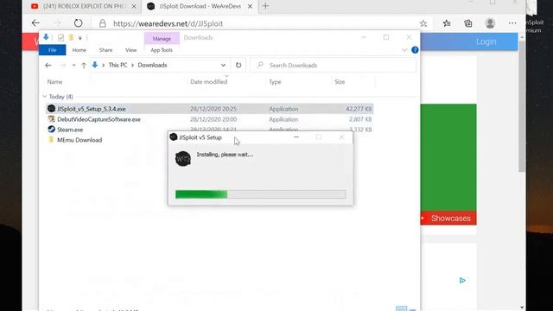This screenshot has width=553, height=311.
Task: Expand the Explorer ribbon chevron
Action: [404, 50]
